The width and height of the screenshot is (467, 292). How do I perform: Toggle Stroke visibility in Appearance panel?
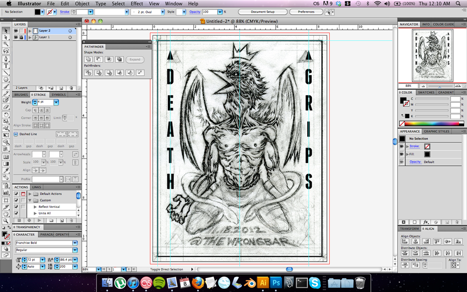pos(402,146)
